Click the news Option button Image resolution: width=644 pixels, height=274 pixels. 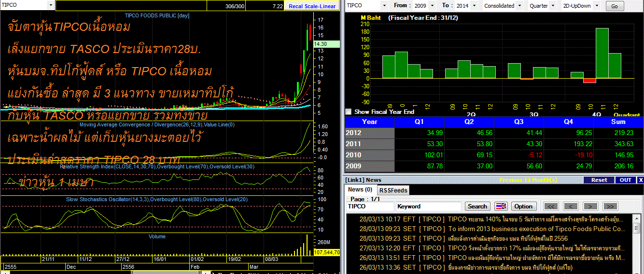(523, 206)
